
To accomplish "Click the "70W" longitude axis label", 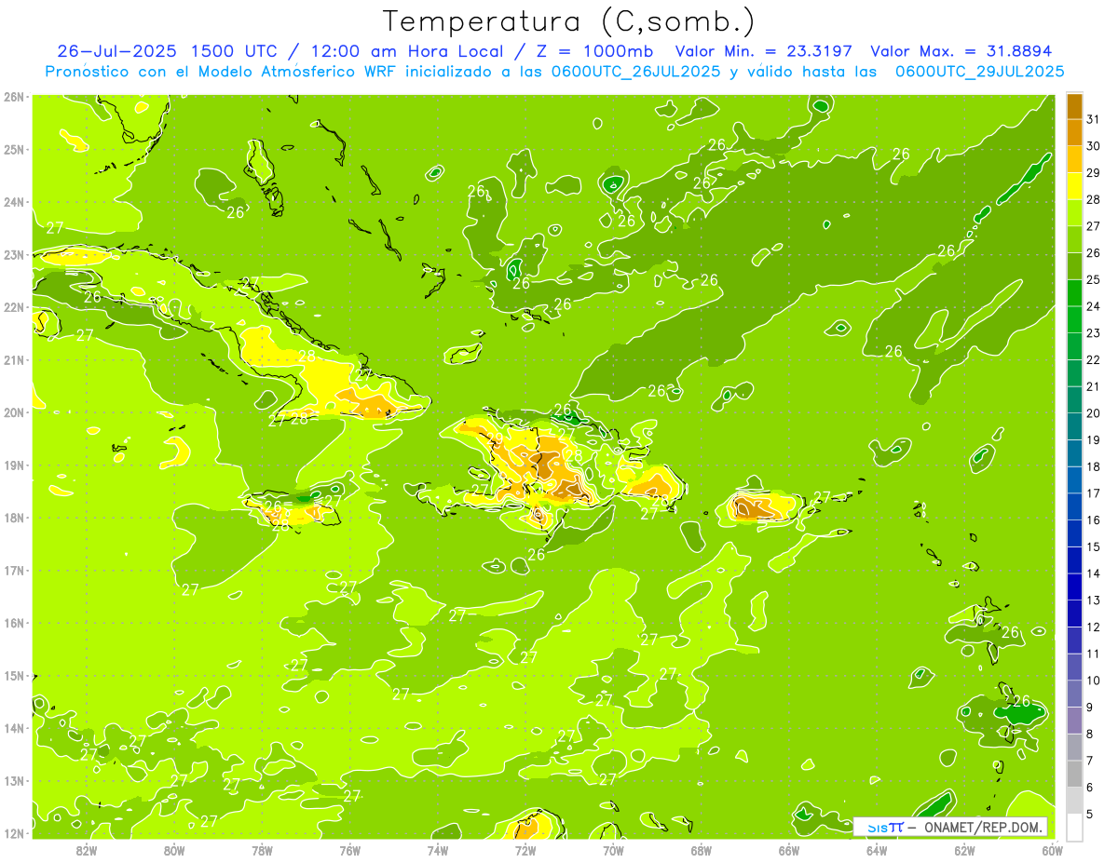I will point(613,850).
